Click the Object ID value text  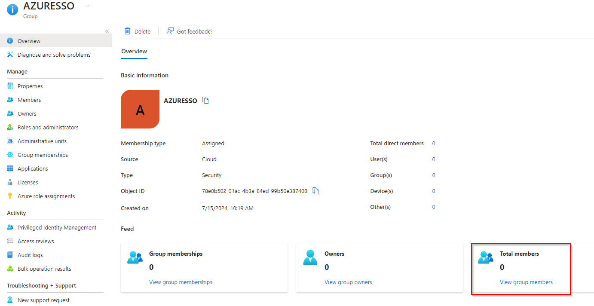point(254,191)
